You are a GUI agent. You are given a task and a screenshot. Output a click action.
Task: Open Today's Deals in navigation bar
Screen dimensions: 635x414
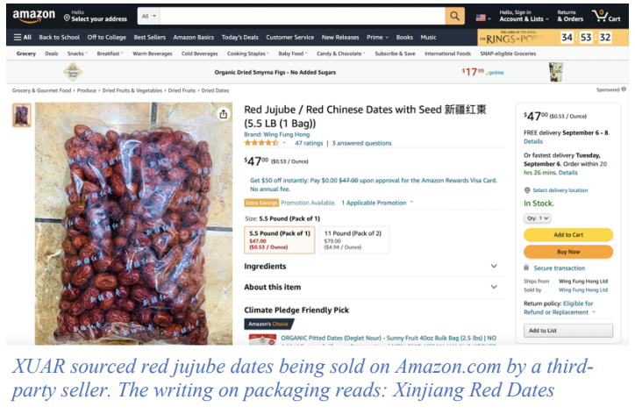(239, 37)
